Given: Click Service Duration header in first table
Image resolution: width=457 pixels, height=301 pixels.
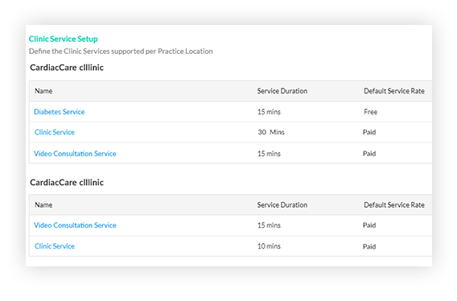Looking at the screenshot, I should [x=282, y=91].
